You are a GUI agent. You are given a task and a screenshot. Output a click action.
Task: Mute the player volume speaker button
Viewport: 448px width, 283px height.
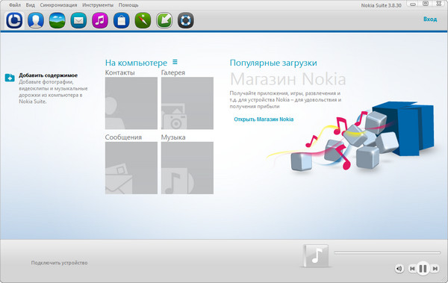tap(399, 269)
